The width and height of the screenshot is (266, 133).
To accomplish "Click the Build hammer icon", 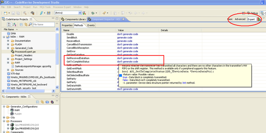I will 25,13.
